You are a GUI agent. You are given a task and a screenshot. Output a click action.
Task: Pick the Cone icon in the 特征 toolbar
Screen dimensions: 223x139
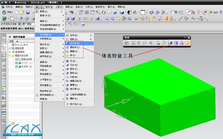pos(182,43)
